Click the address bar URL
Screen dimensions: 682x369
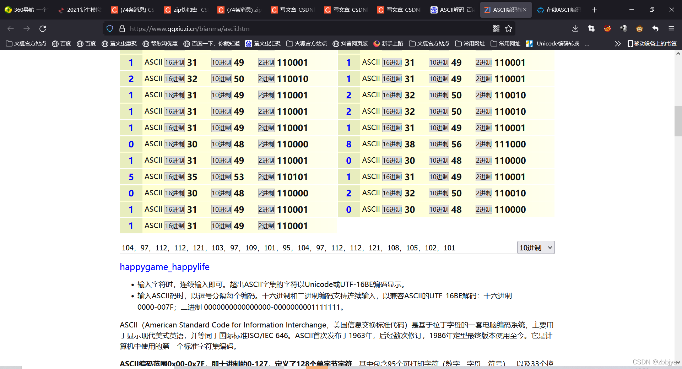pyautogui.click(x=190, y=28)
